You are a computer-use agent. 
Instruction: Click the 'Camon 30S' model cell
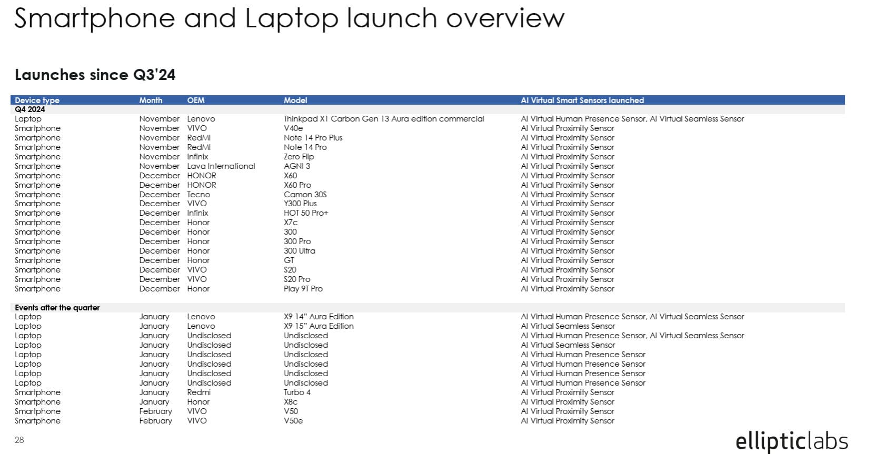pos(305,195)
